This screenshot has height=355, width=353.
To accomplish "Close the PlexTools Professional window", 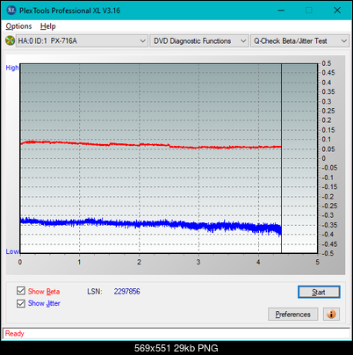I will point(337,11).
